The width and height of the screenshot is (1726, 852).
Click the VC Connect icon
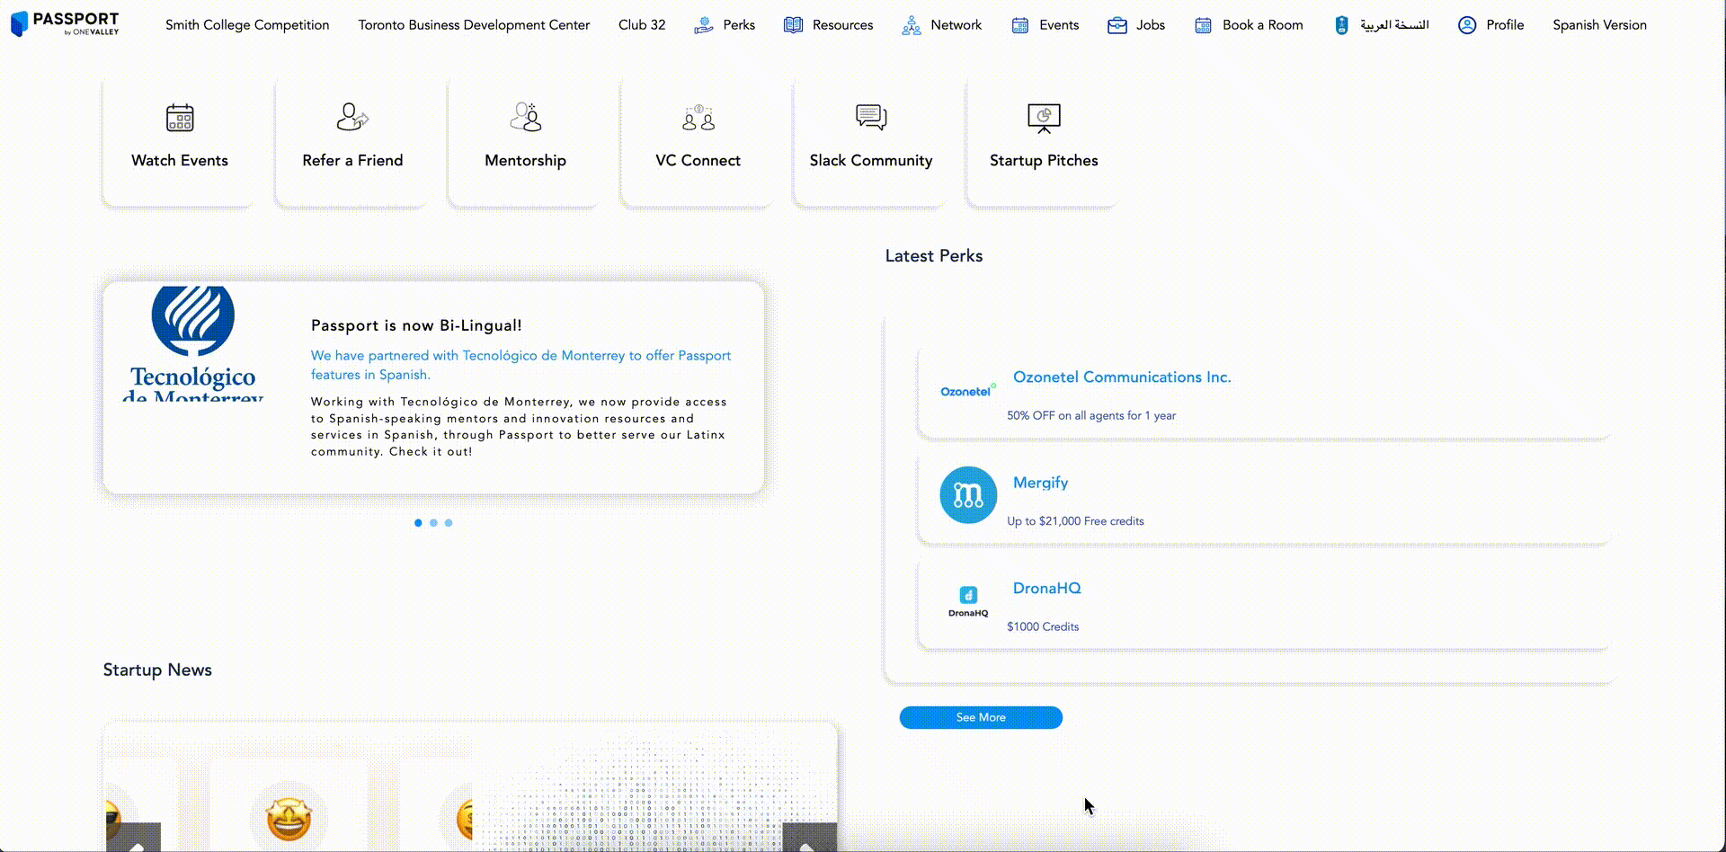point(698,118)
